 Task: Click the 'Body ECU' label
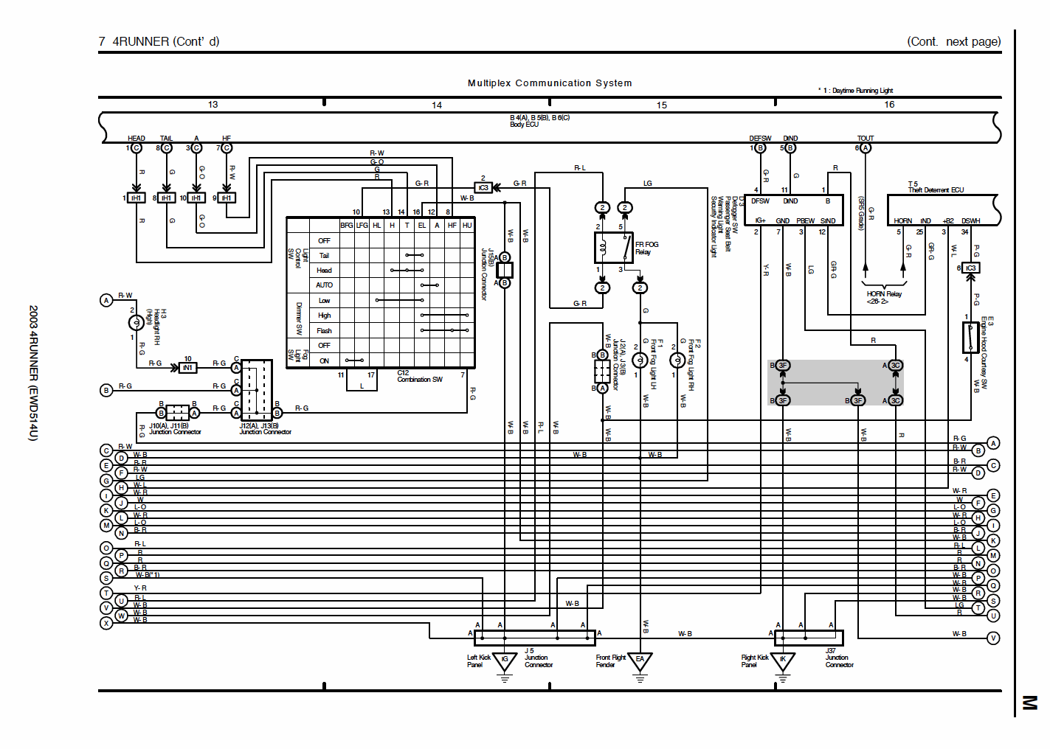[524, 125]
